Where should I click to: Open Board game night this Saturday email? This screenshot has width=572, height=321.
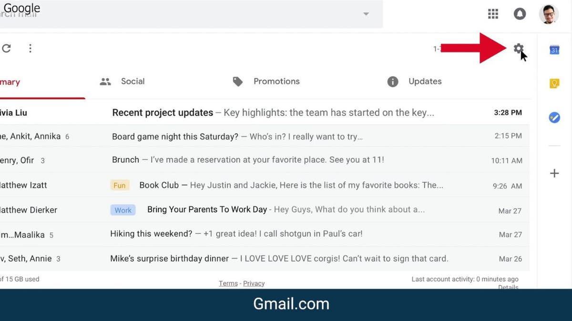coord(265,136)
